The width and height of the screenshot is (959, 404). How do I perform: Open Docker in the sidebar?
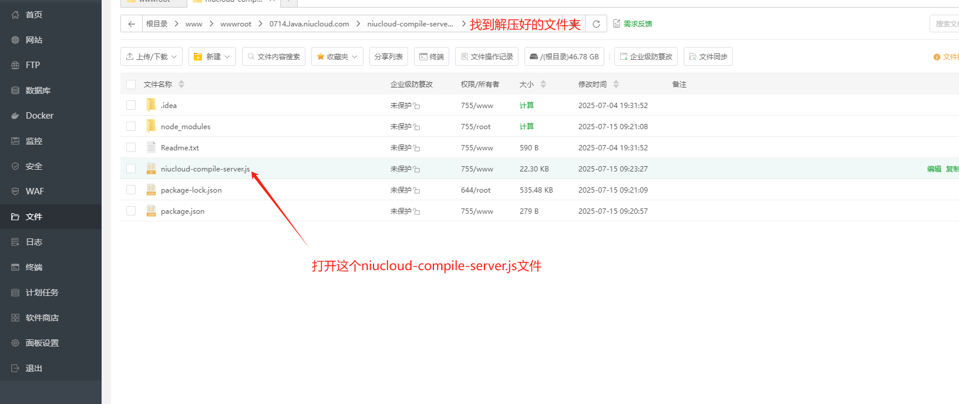pyautogui.click(x=39, y=116)
